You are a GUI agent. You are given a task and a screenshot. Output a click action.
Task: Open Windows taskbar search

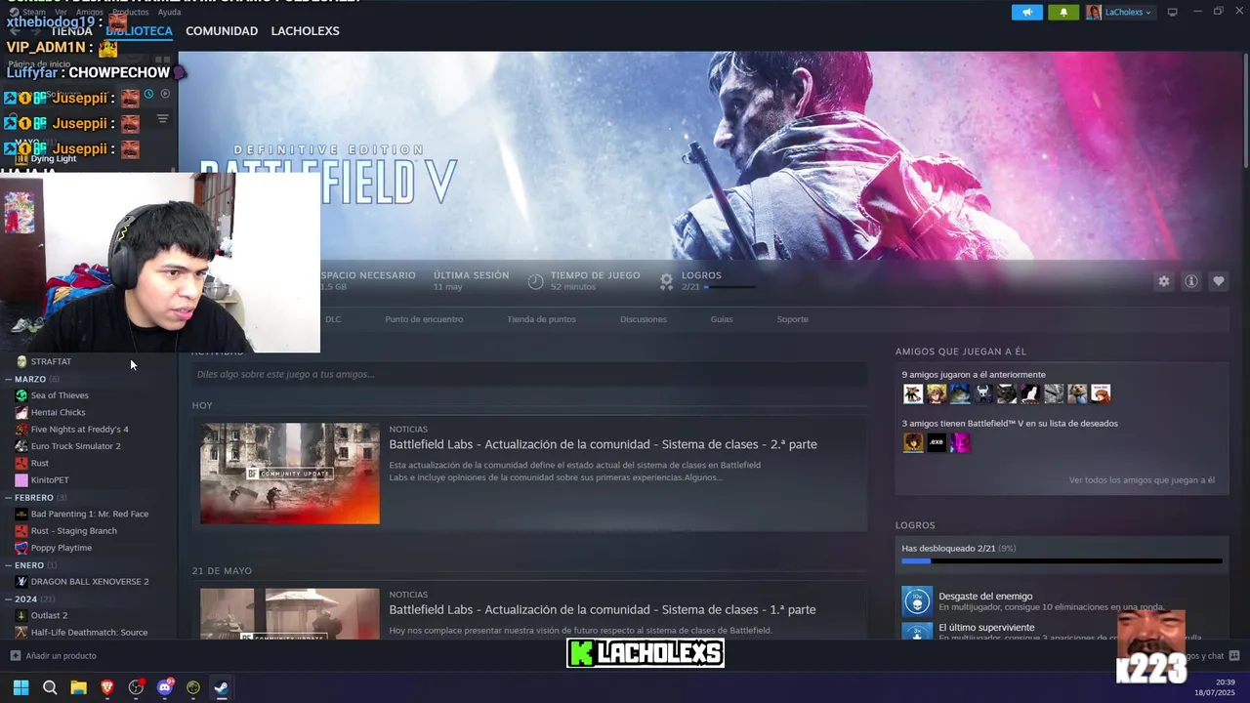pos(50,687)
